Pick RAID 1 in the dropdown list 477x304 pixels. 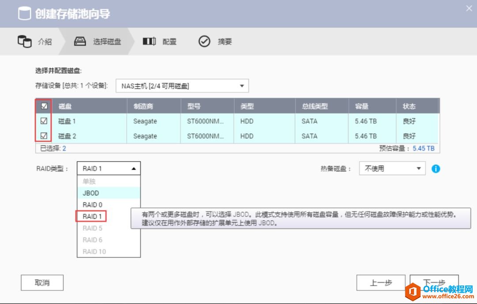click(x=92, y=217)
